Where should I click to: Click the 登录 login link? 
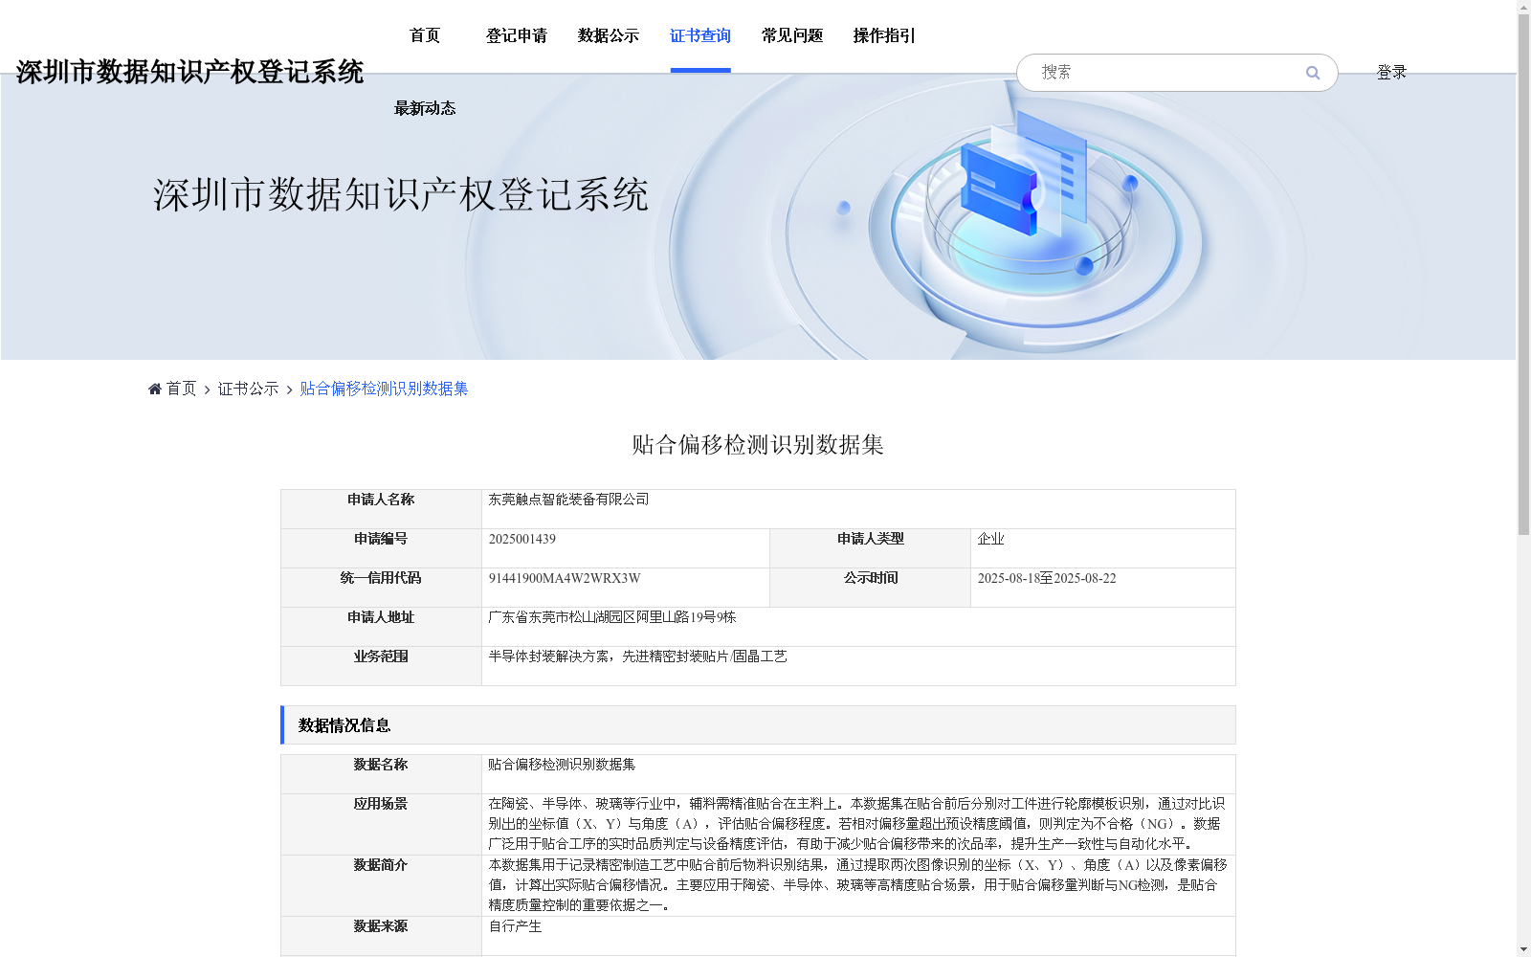[1391, 72]
